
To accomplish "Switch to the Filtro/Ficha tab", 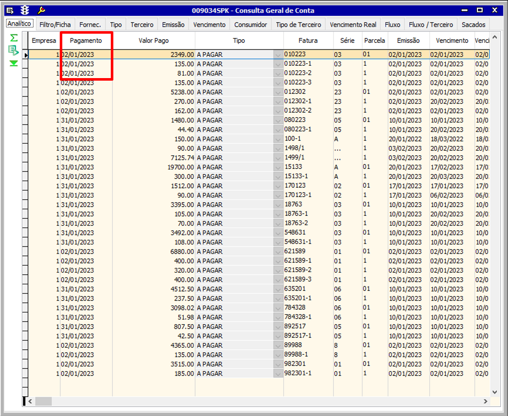I will click(55, 25).
